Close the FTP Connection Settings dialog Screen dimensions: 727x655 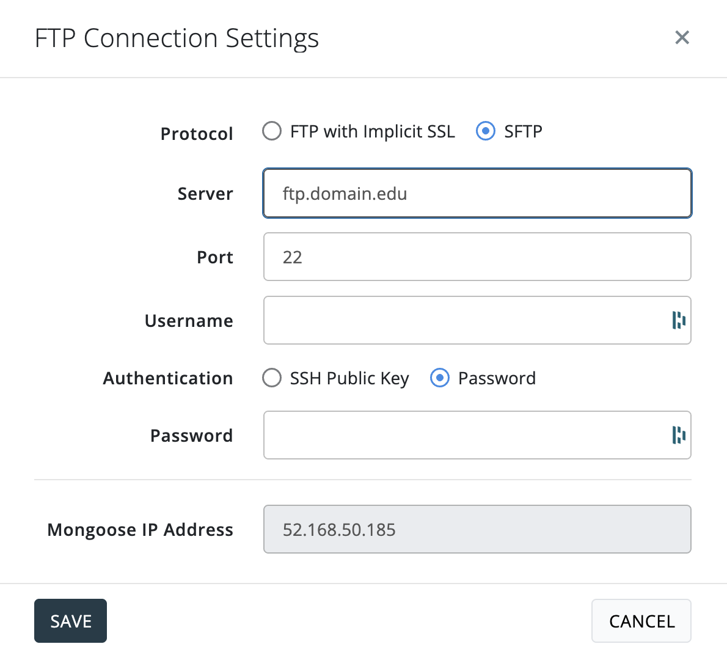click(682, 38)
